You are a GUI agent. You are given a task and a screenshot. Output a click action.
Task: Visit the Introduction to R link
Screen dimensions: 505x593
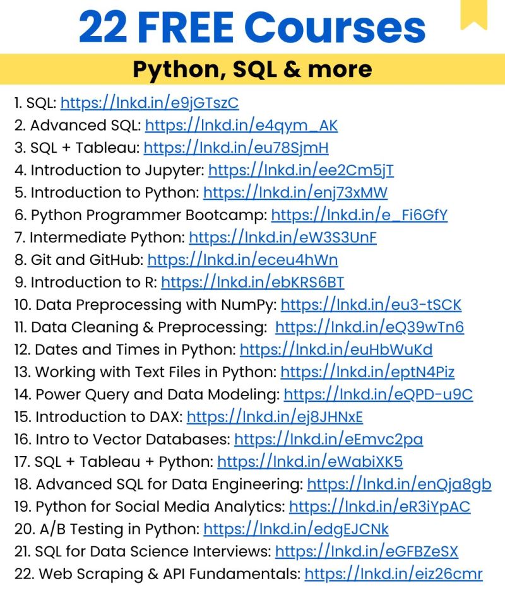click(252, 282)
